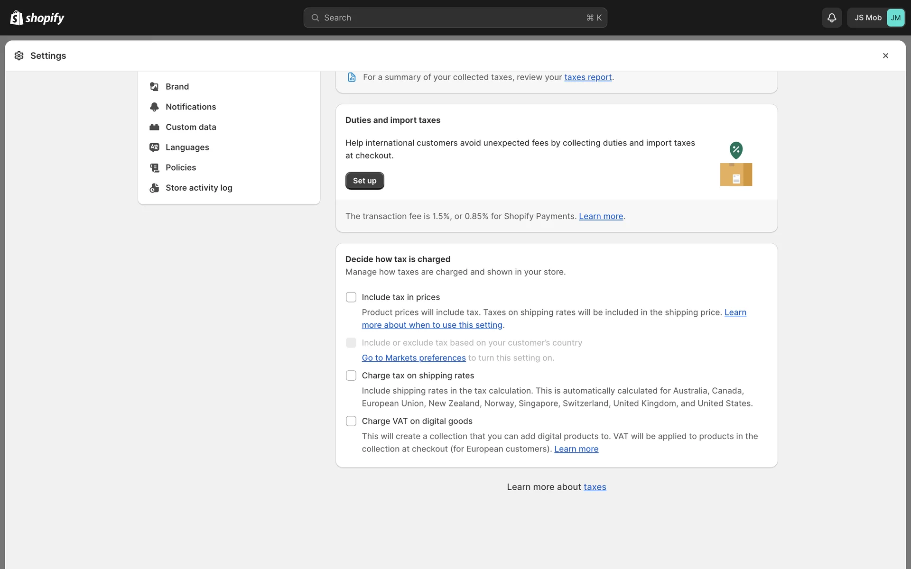Click the Brand sidebar icon

(x=154, y=87)
